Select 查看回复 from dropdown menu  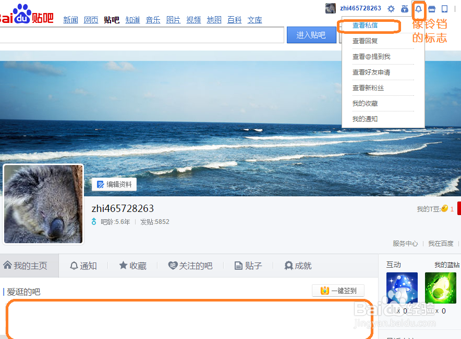click(x=365, y=41)
